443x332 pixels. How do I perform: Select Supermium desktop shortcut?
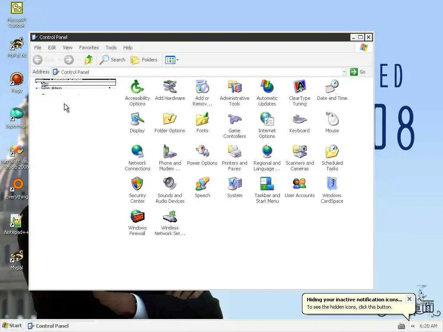17,118
